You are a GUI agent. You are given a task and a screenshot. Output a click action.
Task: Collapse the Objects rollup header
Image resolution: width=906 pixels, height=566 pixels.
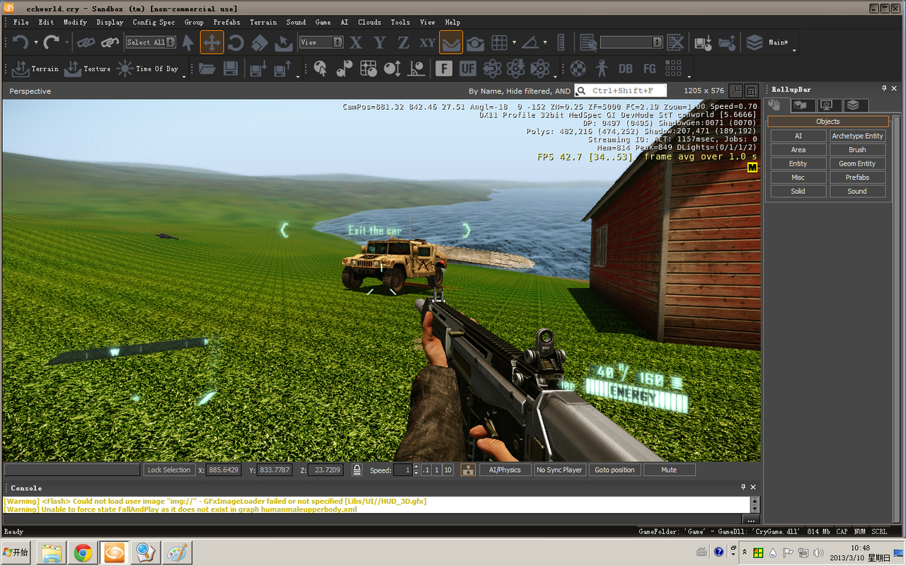tap(828, 122)
